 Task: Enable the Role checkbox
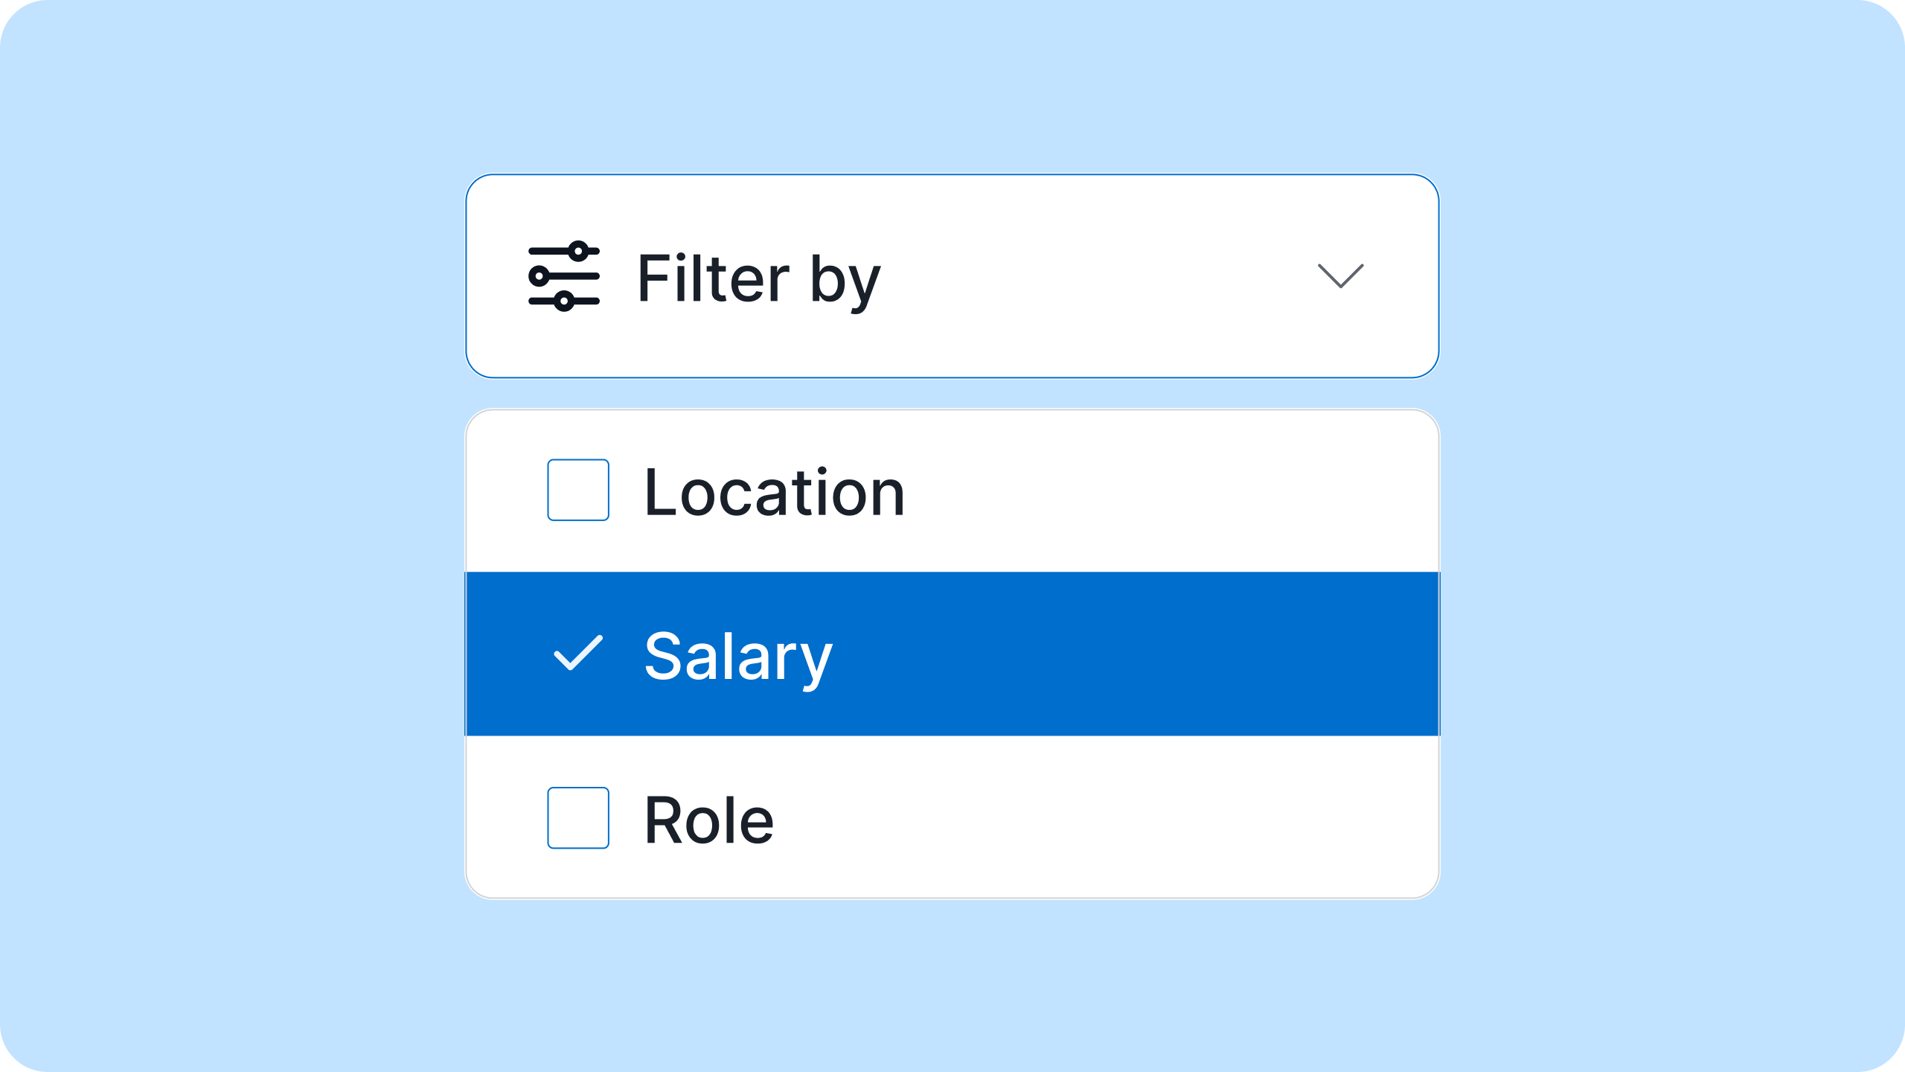tap(578, 817)
